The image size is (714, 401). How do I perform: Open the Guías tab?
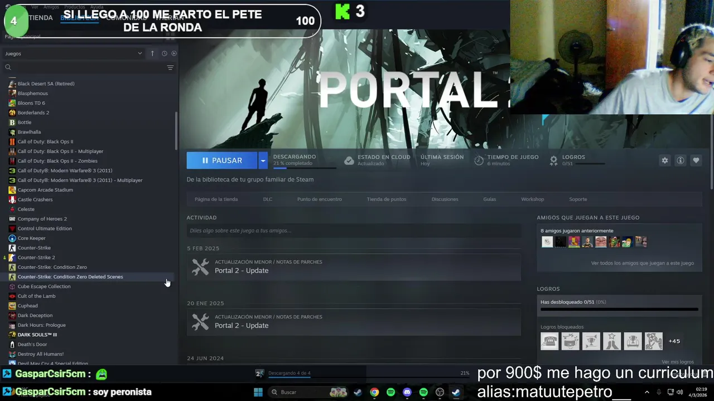point(490,199)
